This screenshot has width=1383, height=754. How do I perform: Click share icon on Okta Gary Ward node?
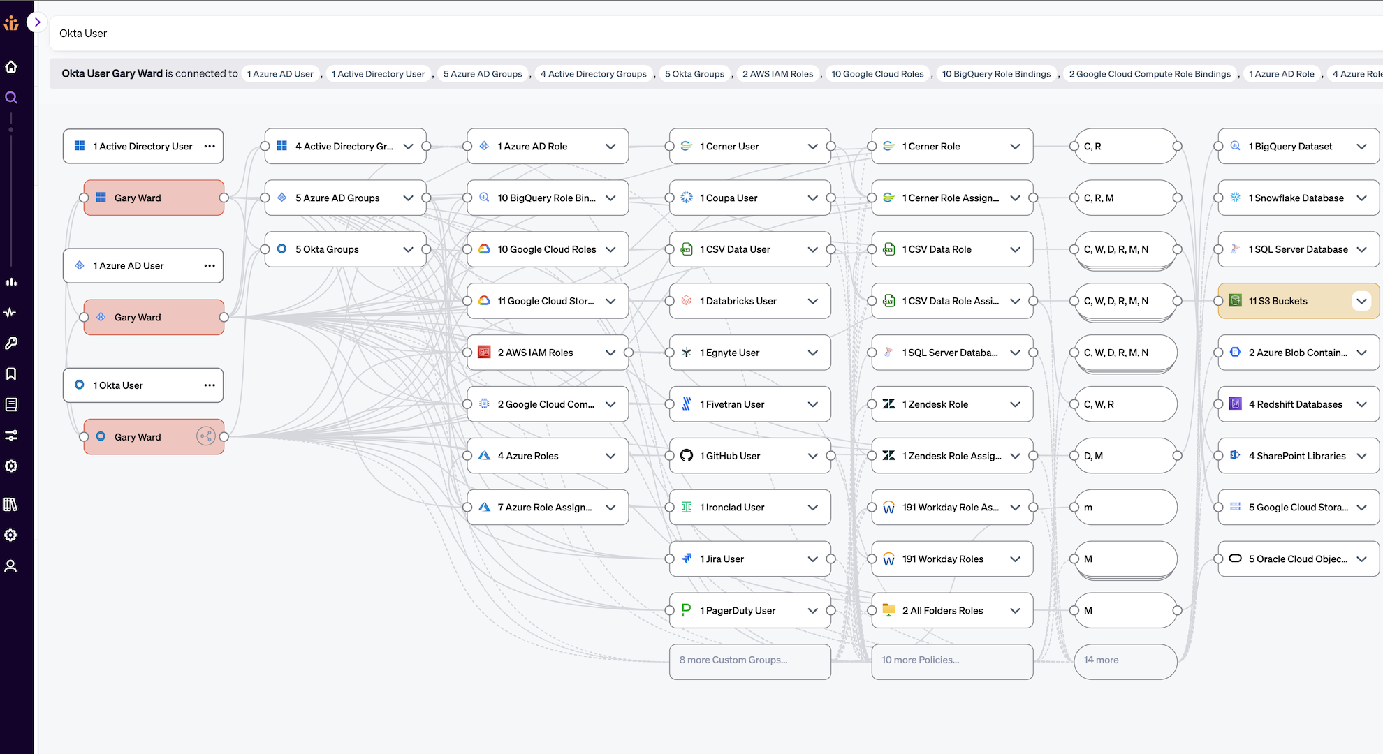tap(205, 436)
